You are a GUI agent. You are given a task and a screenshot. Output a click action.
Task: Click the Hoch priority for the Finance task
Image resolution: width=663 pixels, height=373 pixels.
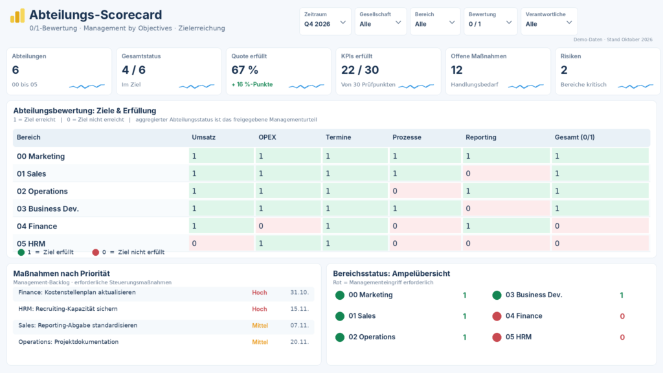[260, 293]
